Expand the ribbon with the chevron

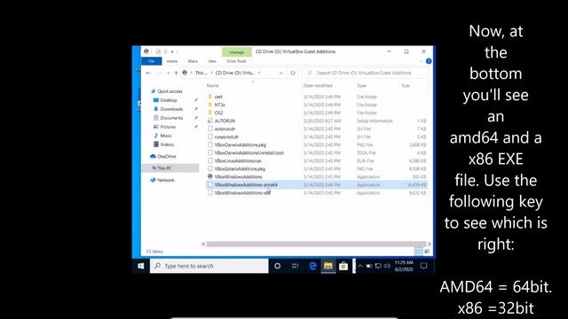[421, 61]
